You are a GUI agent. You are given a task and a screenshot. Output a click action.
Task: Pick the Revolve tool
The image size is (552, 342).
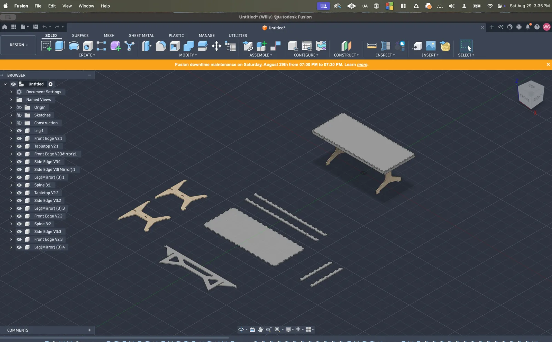pyautogui.click(x=74, y=46)
